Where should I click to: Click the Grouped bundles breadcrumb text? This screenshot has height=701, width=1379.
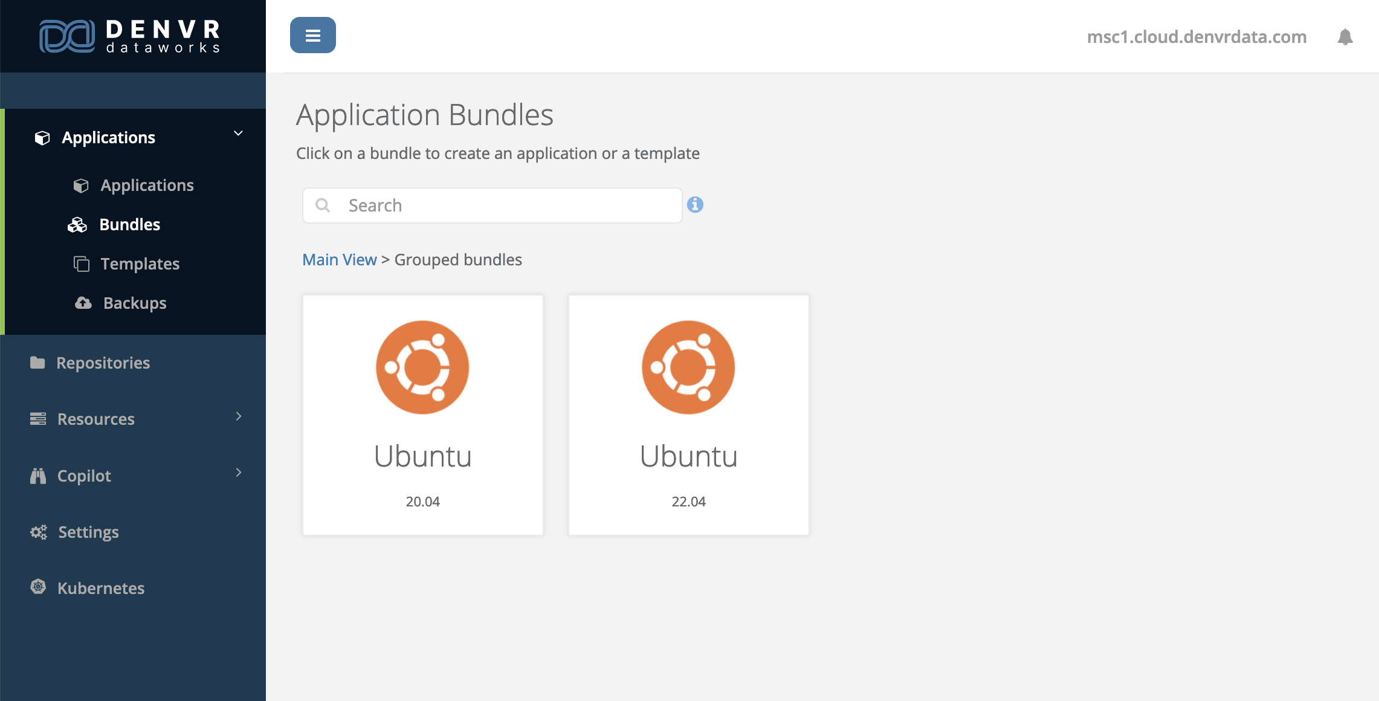pyautogui.click(x=458, y=260)
